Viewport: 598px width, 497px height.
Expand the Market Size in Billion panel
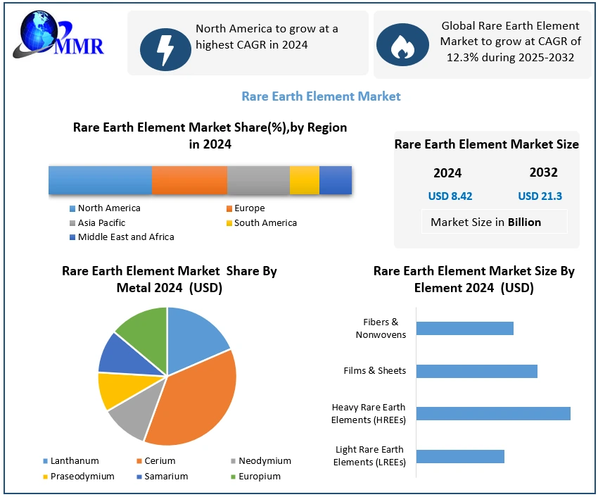494,221
